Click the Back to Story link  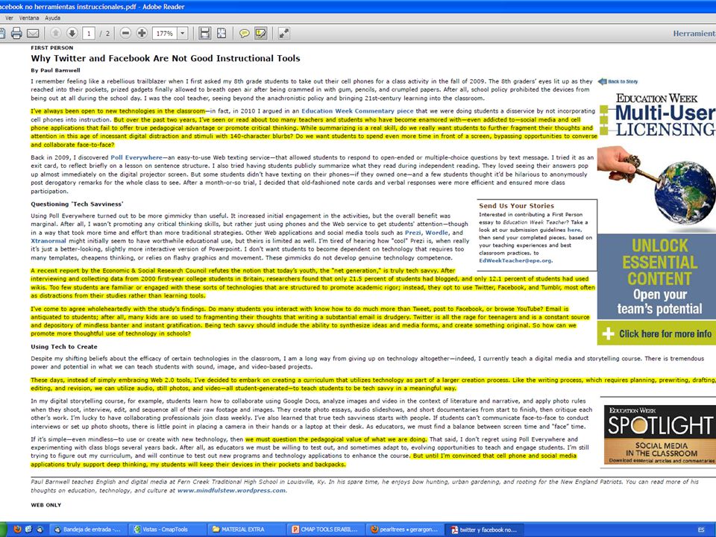point(618,81)
